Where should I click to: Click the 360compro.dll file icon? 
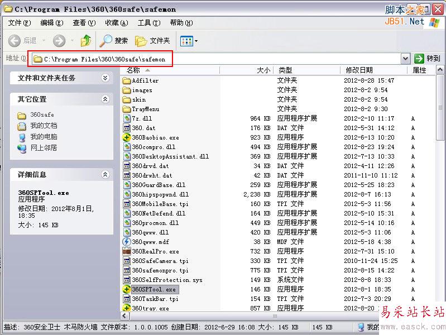coord(127,147)
